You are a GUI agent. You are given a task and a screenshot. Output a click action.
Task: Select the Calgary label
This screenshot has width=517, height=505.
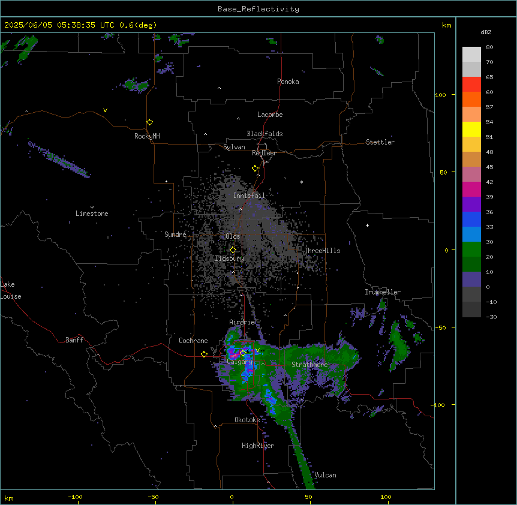click(x=240, y=362)
